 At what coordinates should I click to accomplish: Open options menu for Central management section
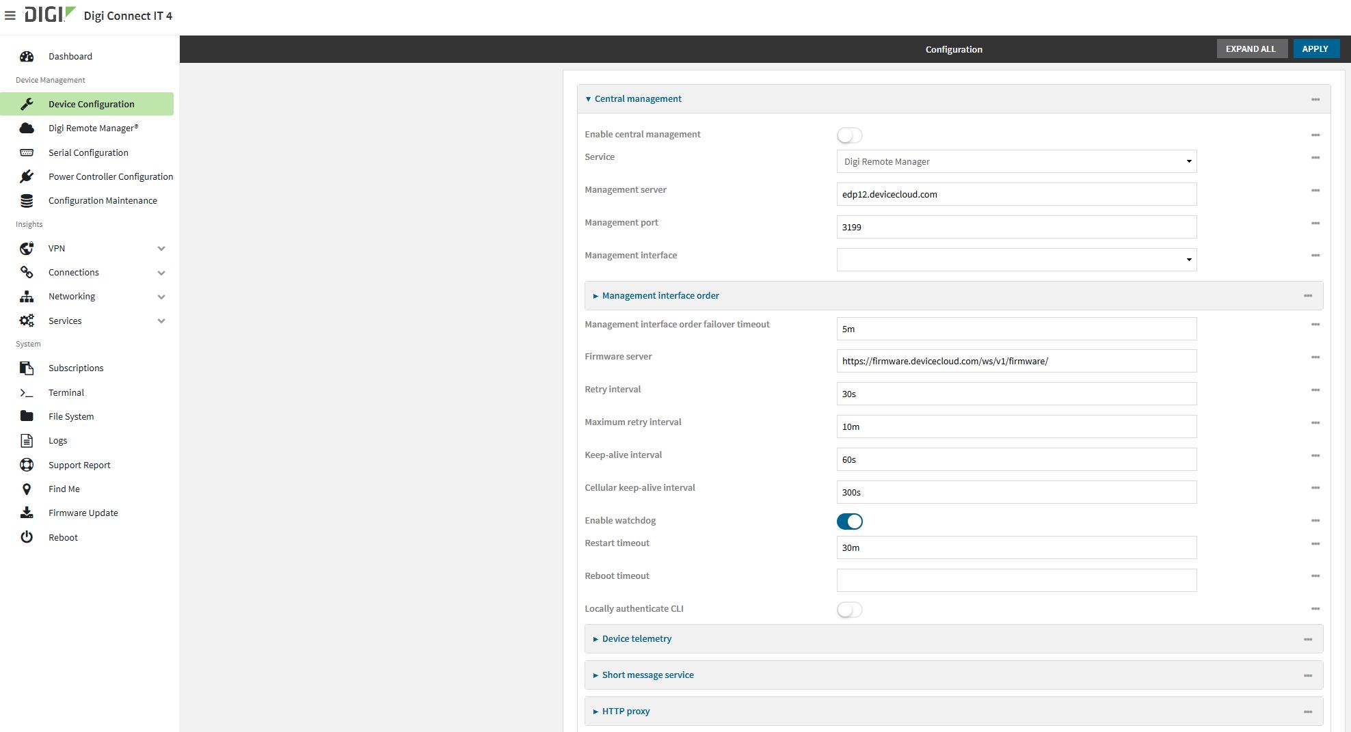point(1315,100)
